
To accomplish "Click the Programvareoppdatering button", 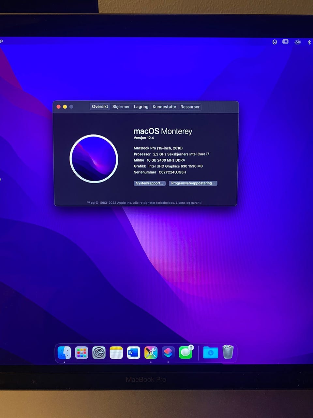I will coord(193,183).
